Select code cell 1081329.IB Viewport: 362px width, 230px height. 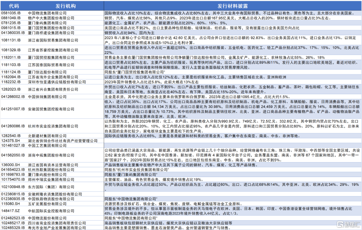(x=11, y=50)
